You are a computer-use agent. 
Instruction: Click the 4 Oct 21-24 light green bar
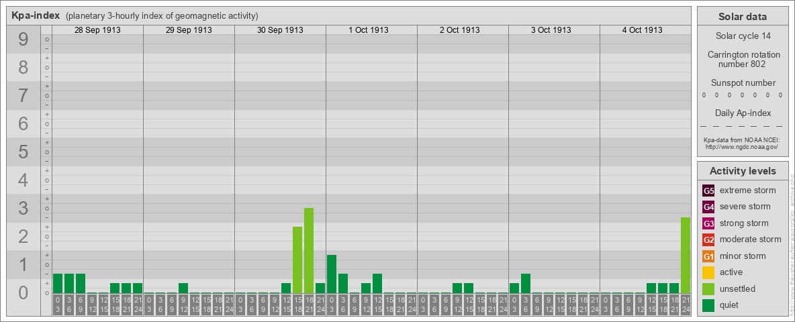(x=686, y=255)
